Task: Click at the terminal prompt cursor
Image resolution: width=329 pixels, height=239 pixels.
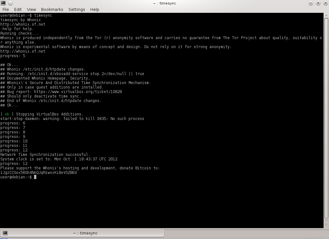Action: 35,177
